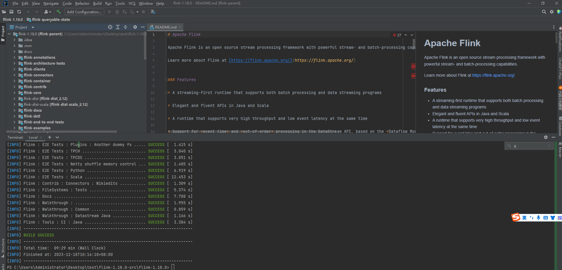Viewport: 562px width, 270px height.
Task: Open Terminal panel settings gear
Action: 546,137
